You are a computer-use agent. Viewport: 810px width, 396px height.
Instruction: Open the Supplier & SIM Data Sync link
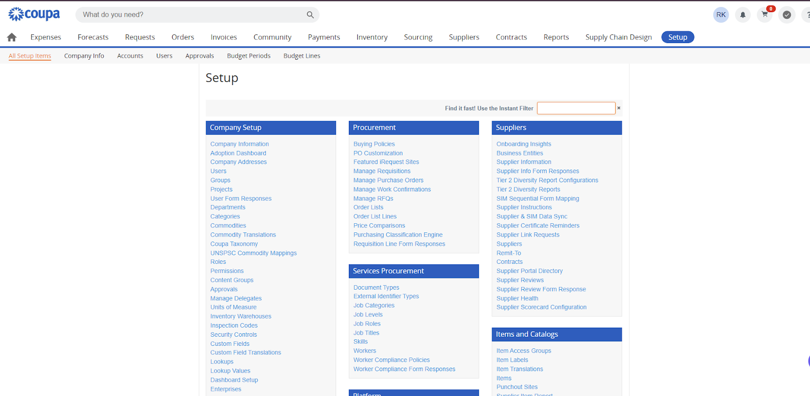point(532,217)
